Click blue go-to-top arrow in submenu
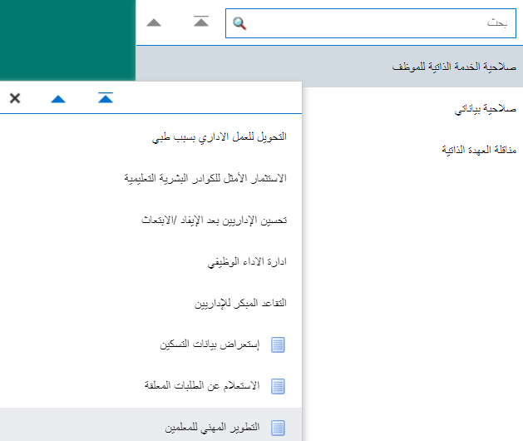Viewport: 523px width, 441px height. pos(106,98)
